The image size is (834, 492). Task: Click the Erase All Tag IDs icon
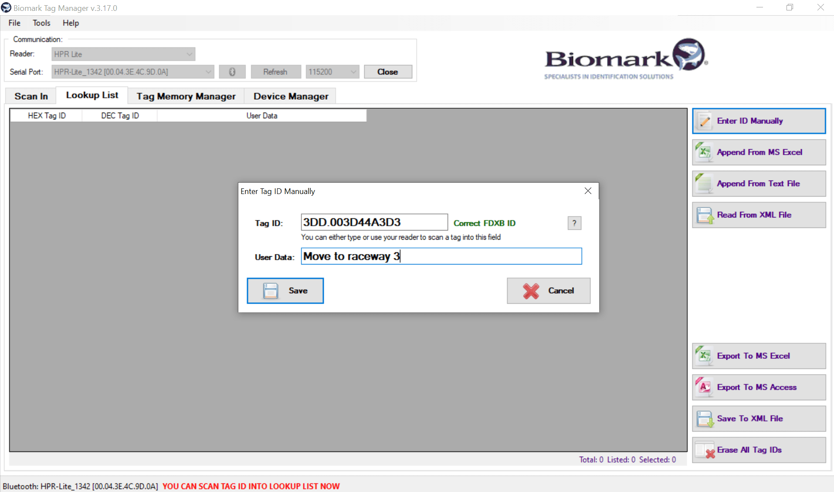click(704, 450)
